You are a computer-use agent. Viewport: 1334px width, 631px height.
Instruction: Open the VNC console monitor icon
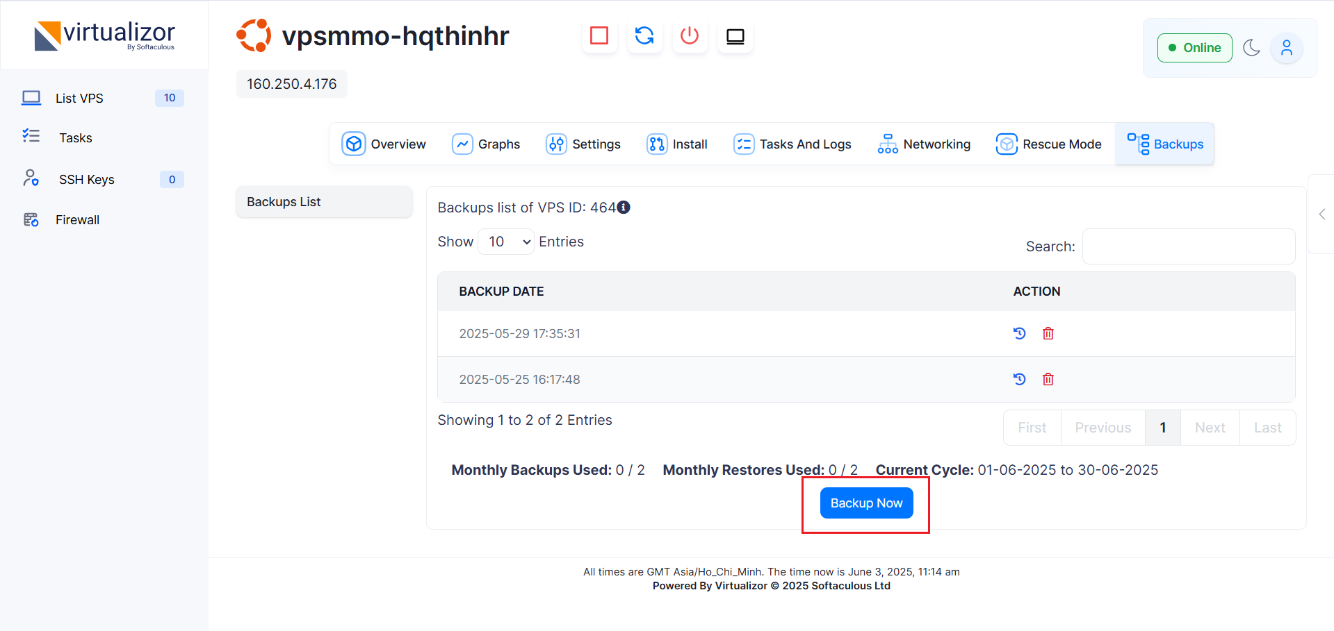[735, 36]
